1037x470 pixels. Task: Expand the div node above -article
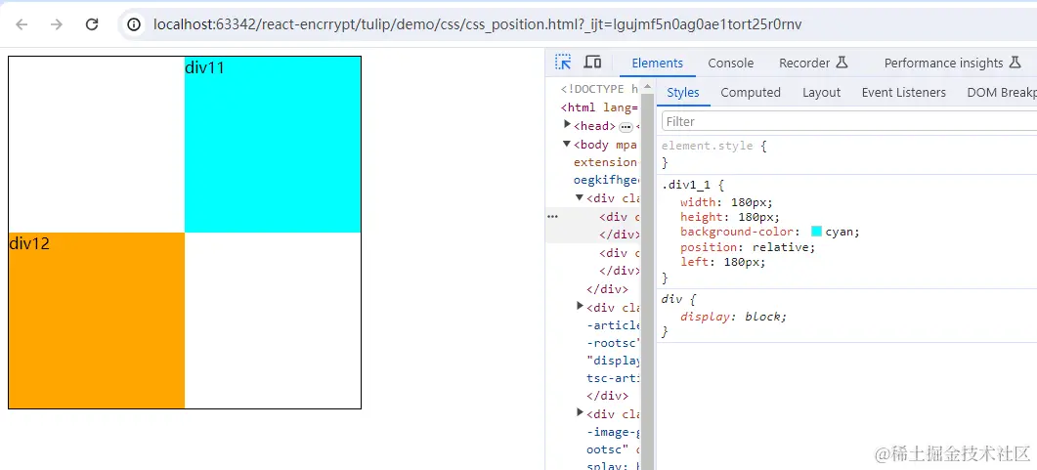pos(580,306)
